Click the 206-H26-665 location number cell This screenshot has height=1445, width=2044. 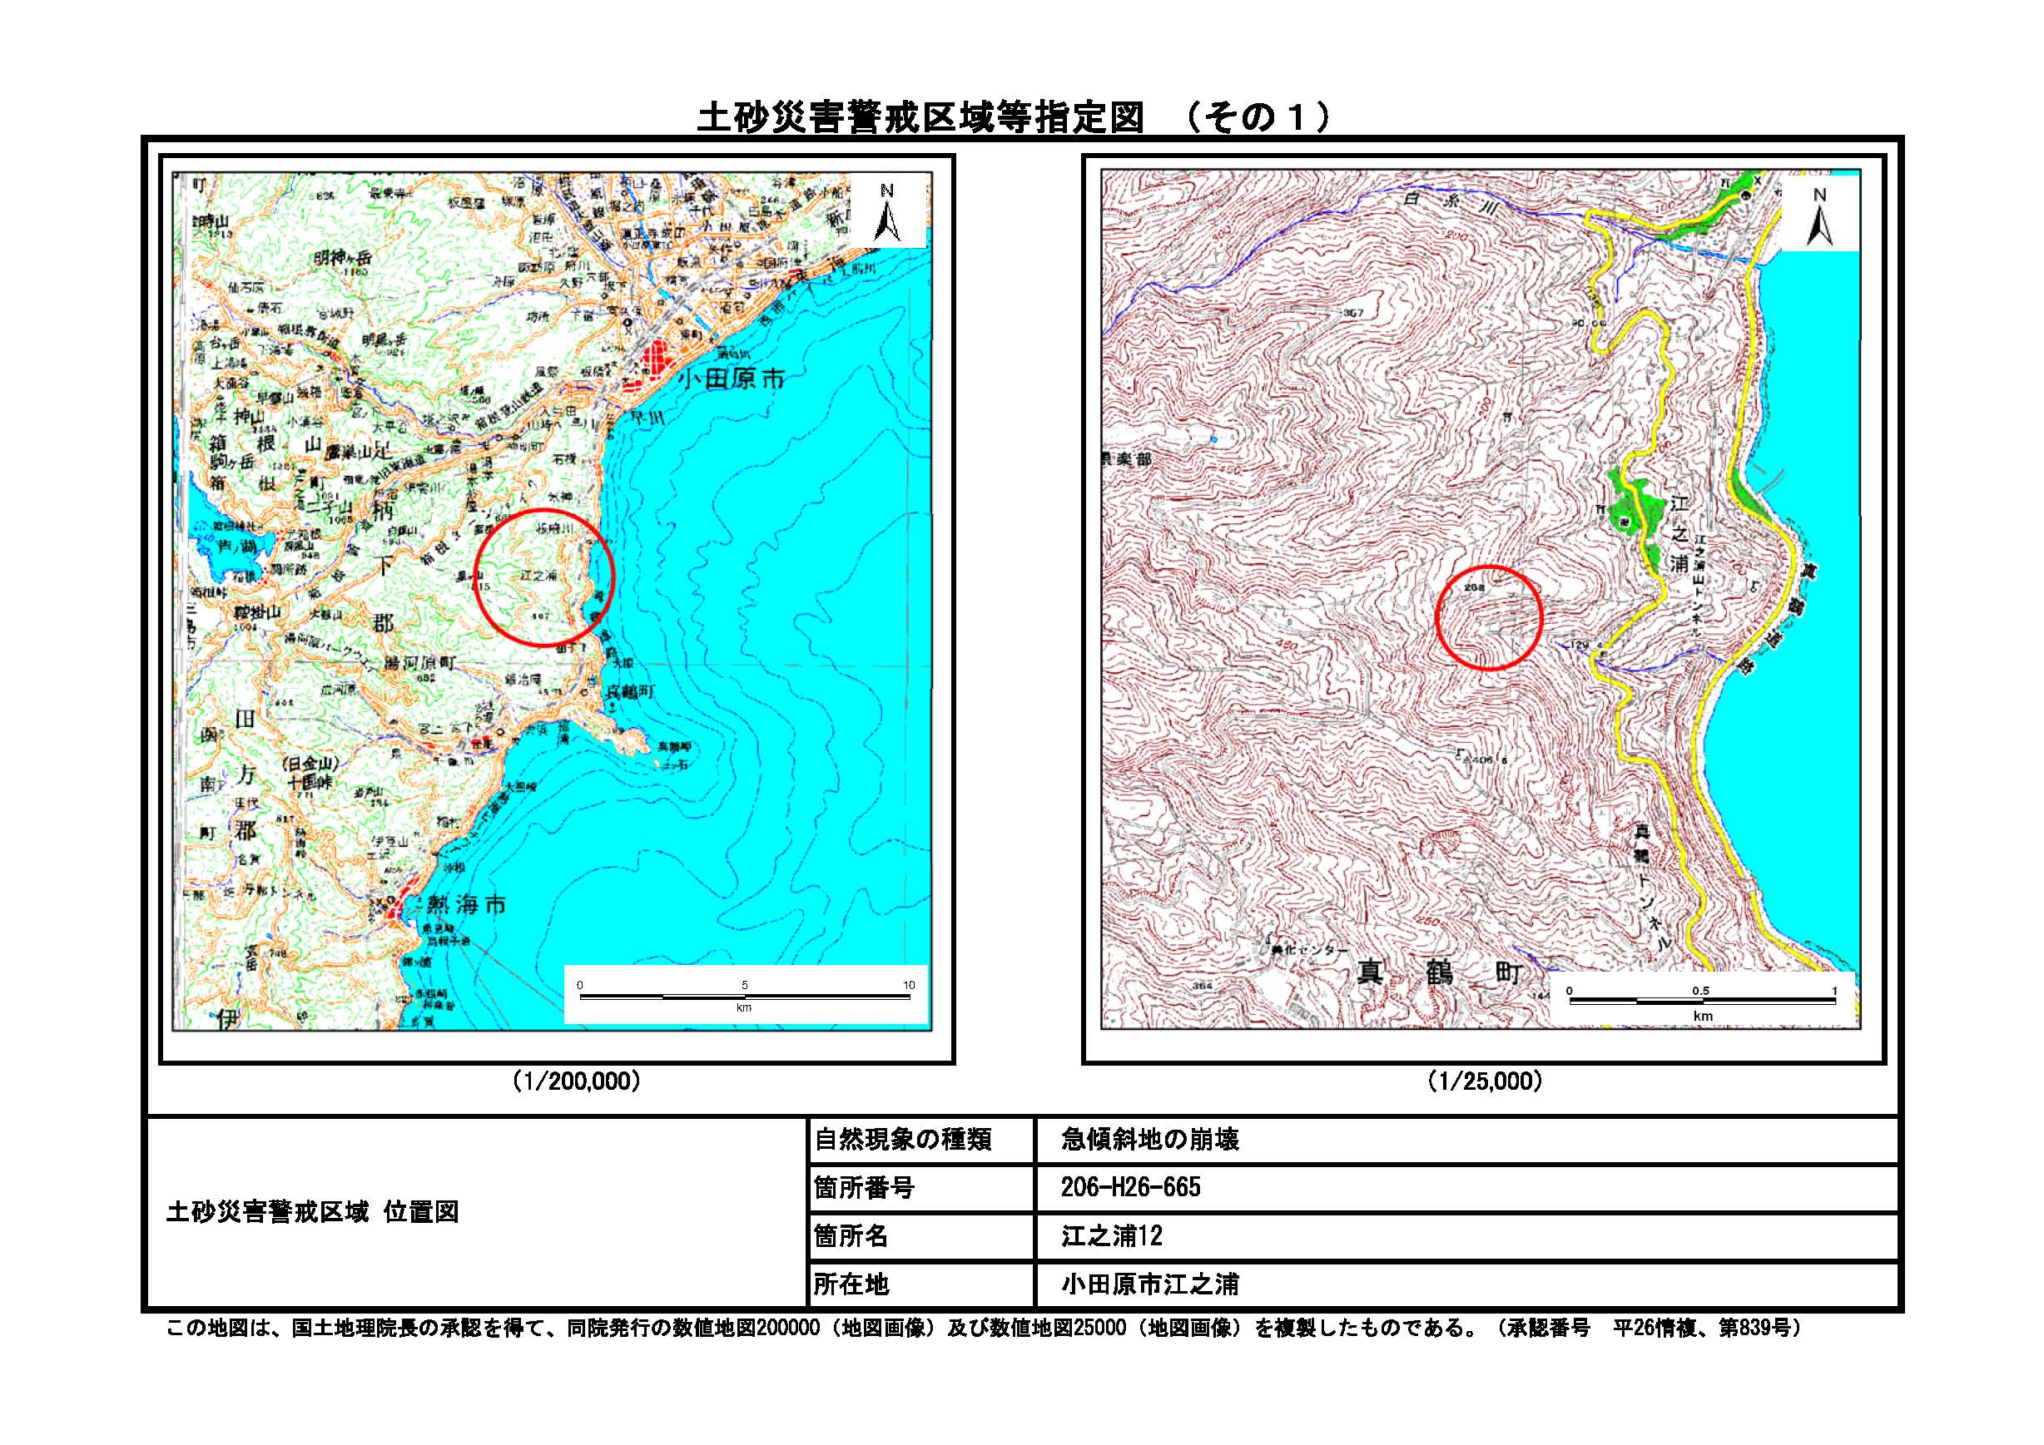tap(1131, 1187)
